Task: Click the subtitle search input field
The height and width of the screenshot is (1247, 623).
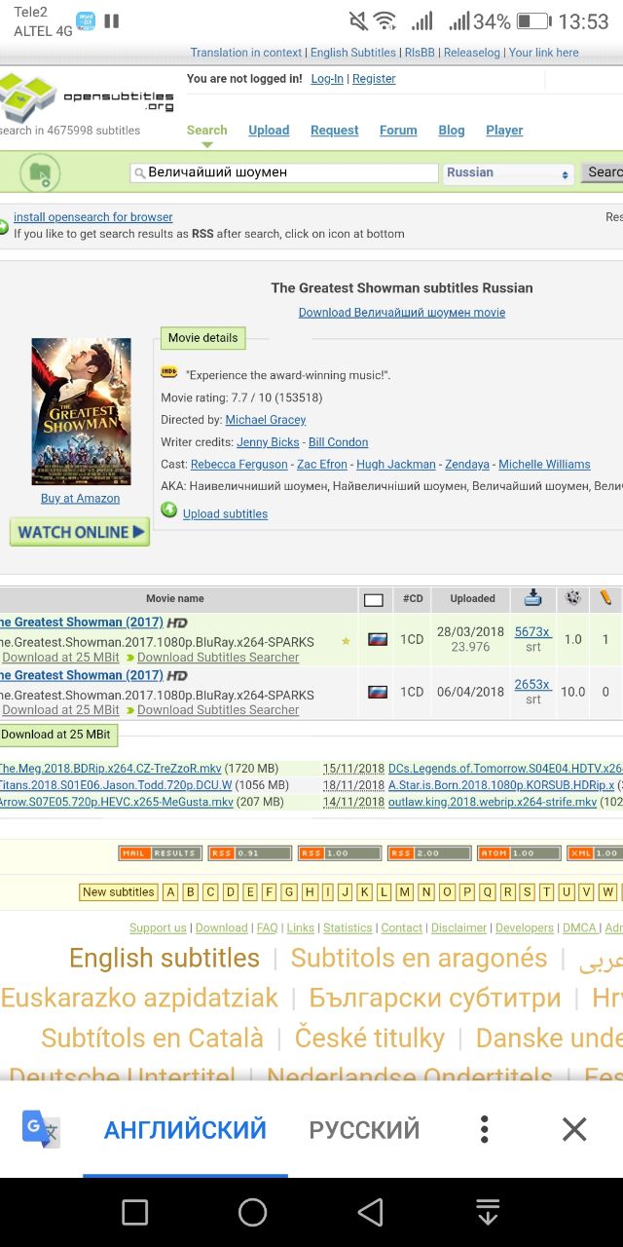Action: [x=284, y=172]
